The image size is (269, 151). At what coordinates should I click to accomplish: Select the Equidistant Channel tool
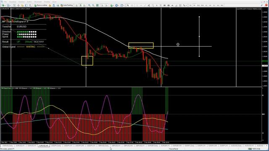pos(149,5)
